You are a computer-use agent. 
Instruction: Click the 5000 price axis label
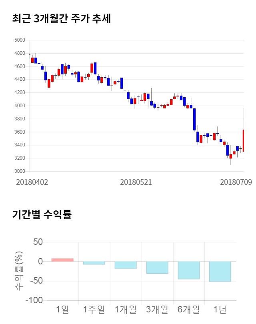[19, 40]
